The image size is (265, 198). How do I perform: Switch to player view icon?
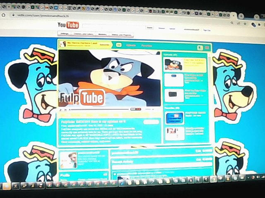pyautogui.click(x=200, y=48)
